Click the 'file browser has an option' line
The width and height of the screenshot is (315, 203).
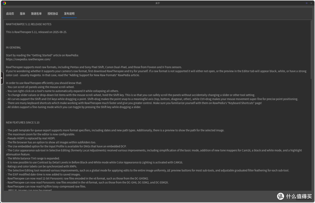click(x=51, y=143)
